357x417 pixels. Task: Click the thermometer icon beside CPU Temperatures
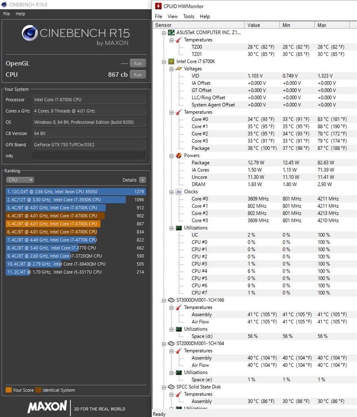tap(179, 112)
